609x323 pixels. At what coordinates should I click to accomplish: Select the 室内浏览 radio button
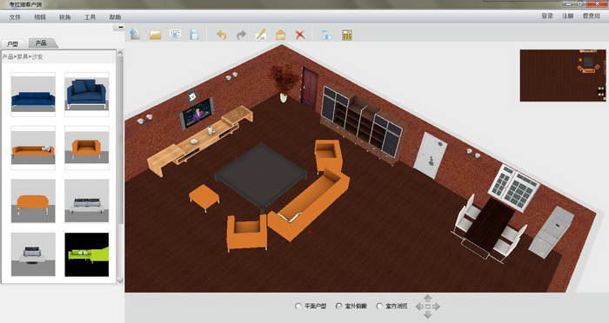379,307
